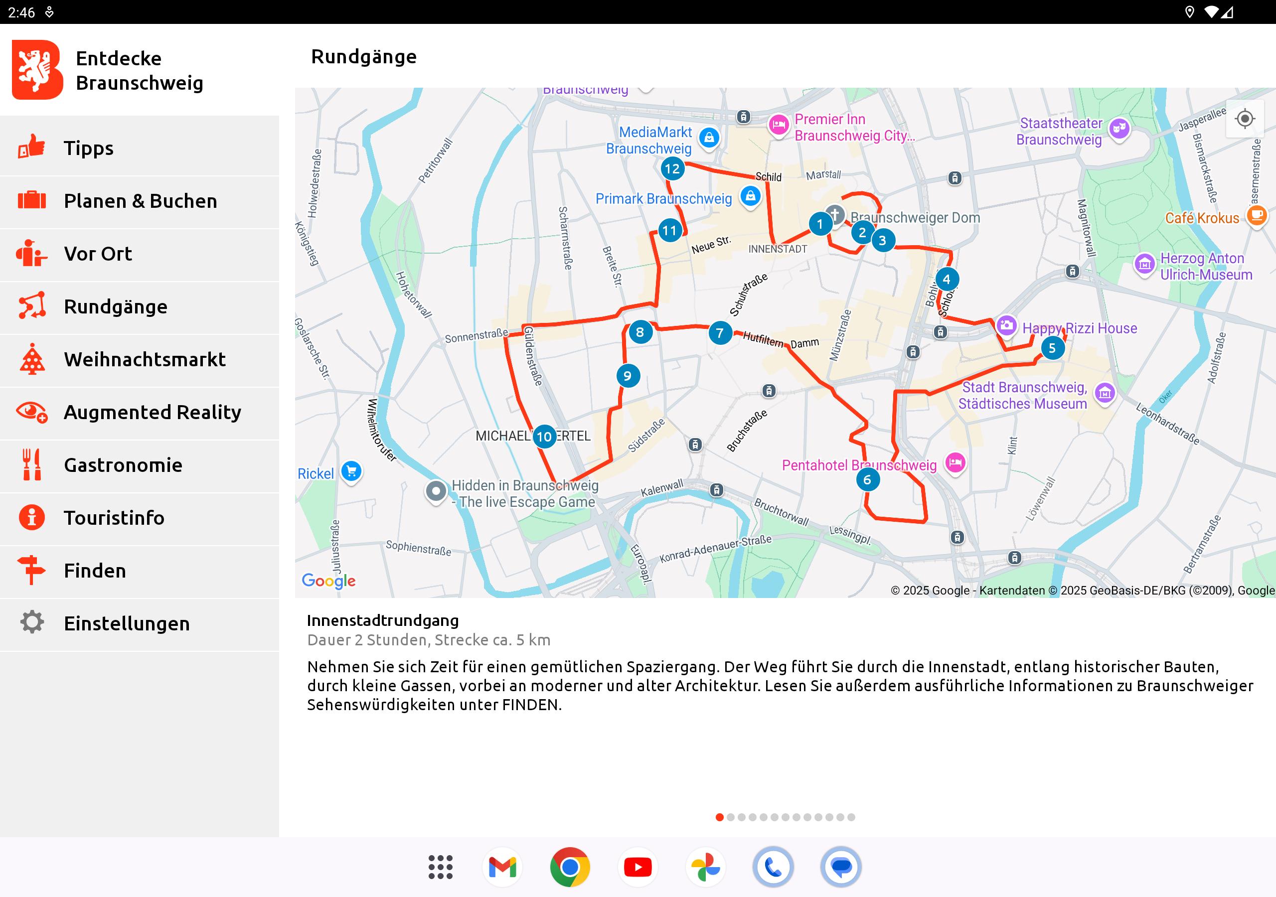The image size is (1276, 897).
Task: Tap the Google logo on the map
Action: pyautogui.click(x=328, y=582)
